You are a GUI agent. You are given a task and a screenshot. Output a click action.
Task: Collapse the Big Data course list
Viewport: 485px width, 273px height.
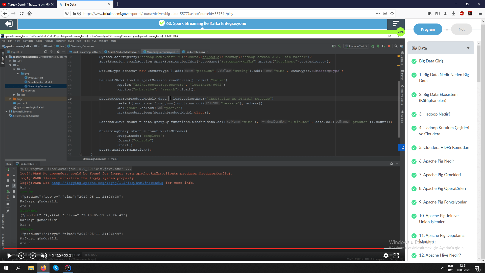coord(469,48)
